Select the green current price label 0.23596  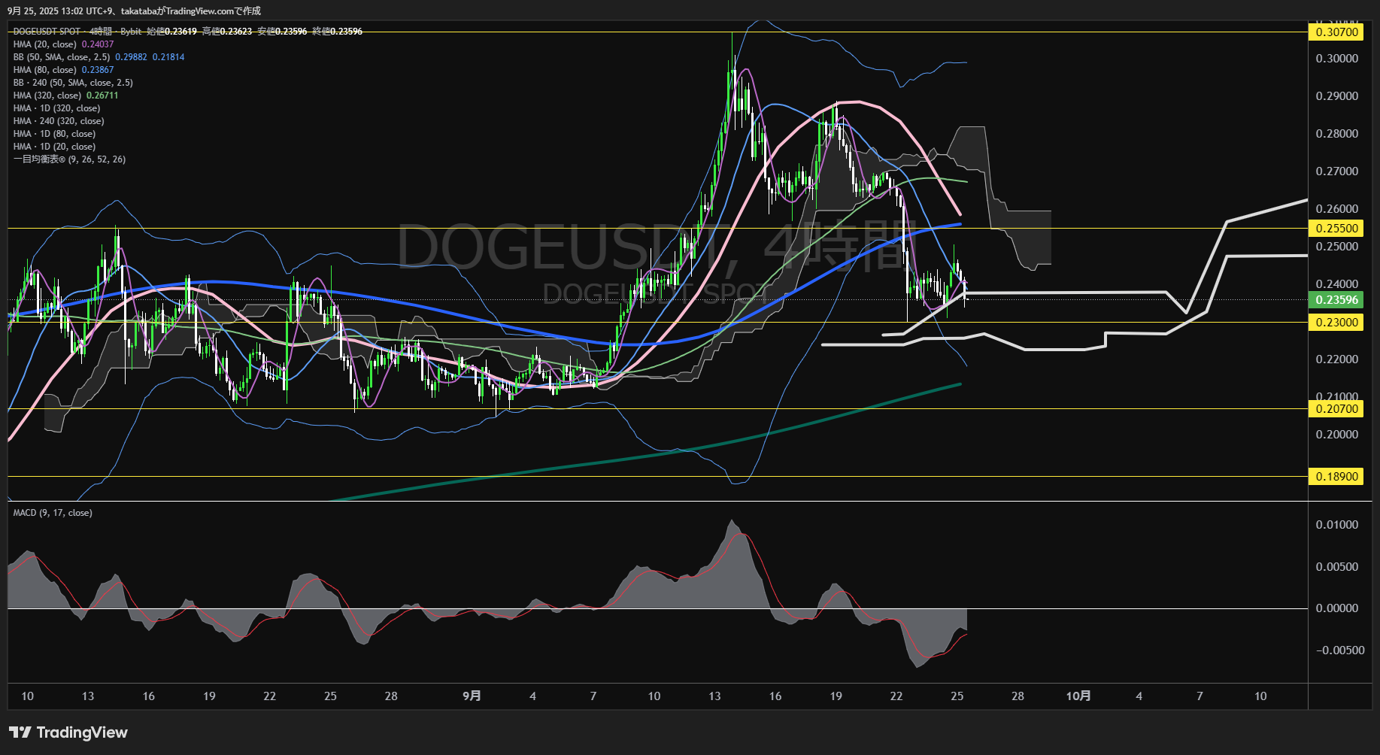click(x=1336, y=299)
